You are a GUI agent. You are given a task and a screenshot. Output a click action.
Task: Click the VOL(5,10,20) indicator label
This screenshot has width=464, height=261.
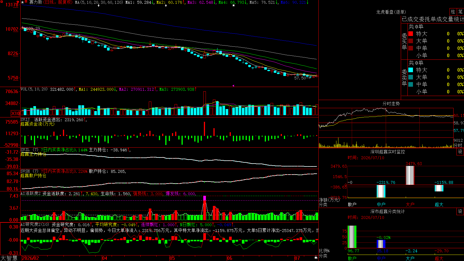[34, 89]
